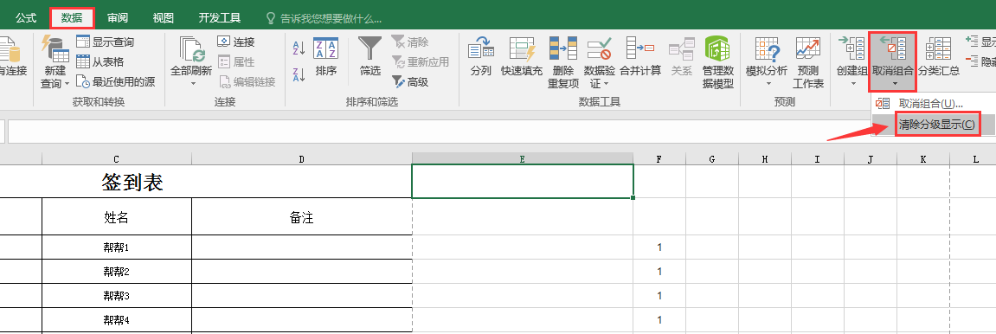This screenshot has width=996, height=334.
Task: Switch to the 审阅 ribbon tab
Action: [118, 18]
